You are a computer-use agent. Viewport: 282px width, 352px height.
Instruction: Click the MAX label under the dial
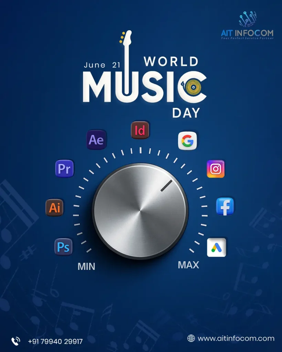tap(188, 265)
